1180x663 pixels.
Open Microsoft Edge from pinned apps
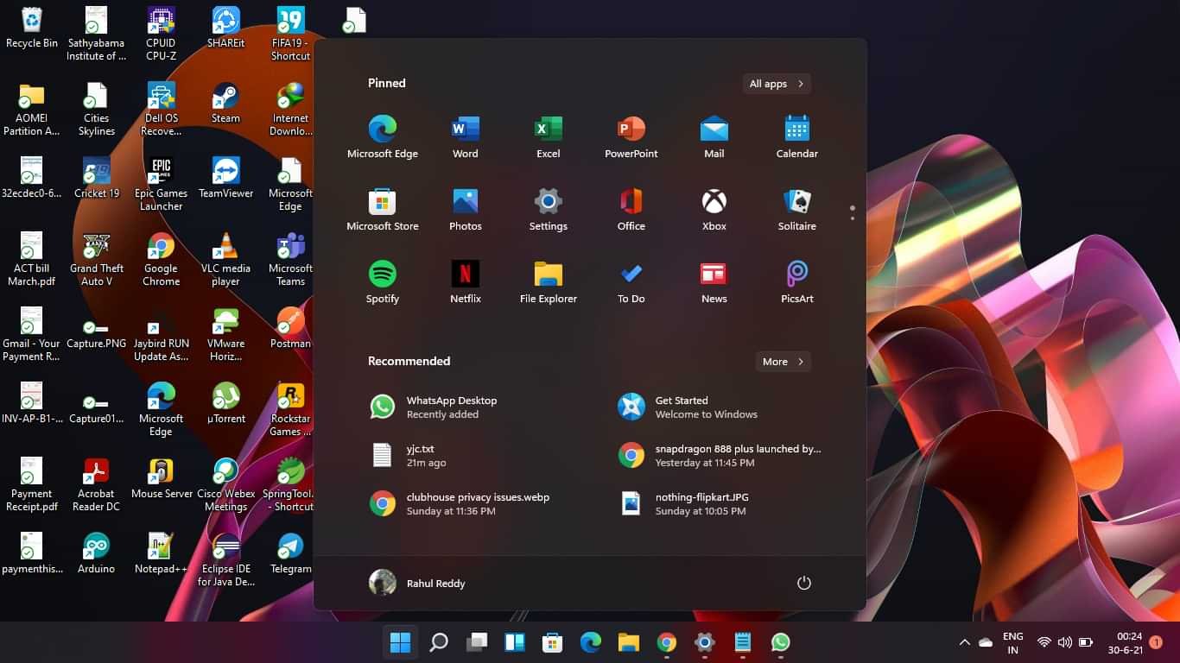pyautogui.click(x=383, y=137)
